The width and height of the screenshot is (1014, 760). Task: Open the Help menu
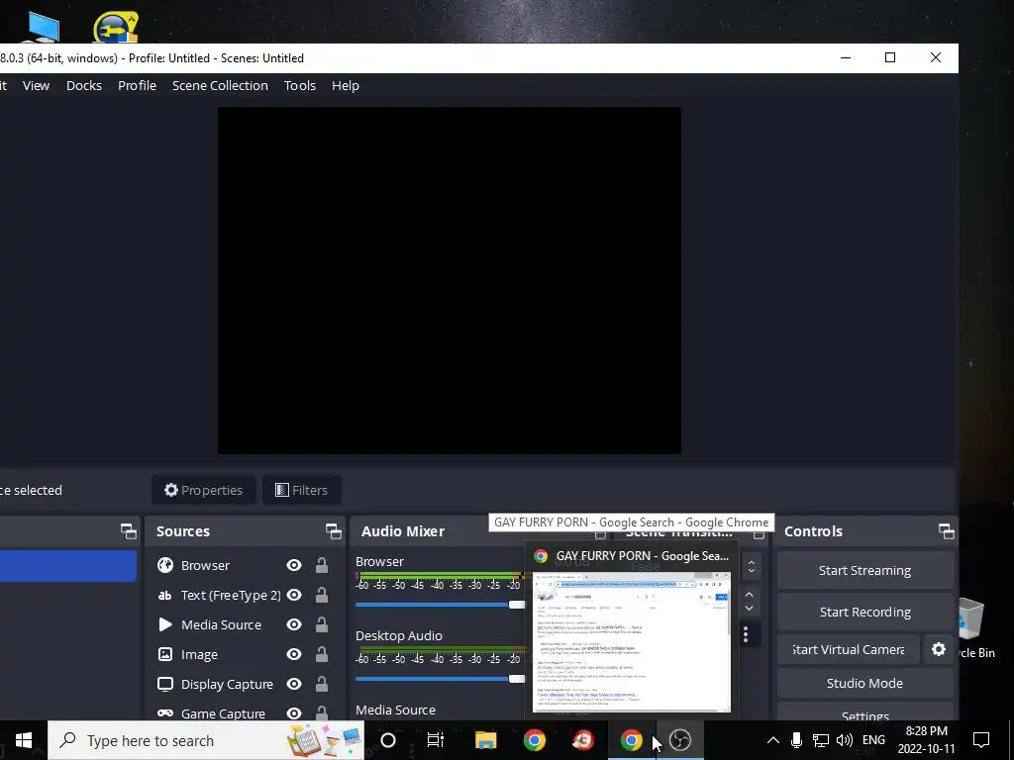point(346,85)
